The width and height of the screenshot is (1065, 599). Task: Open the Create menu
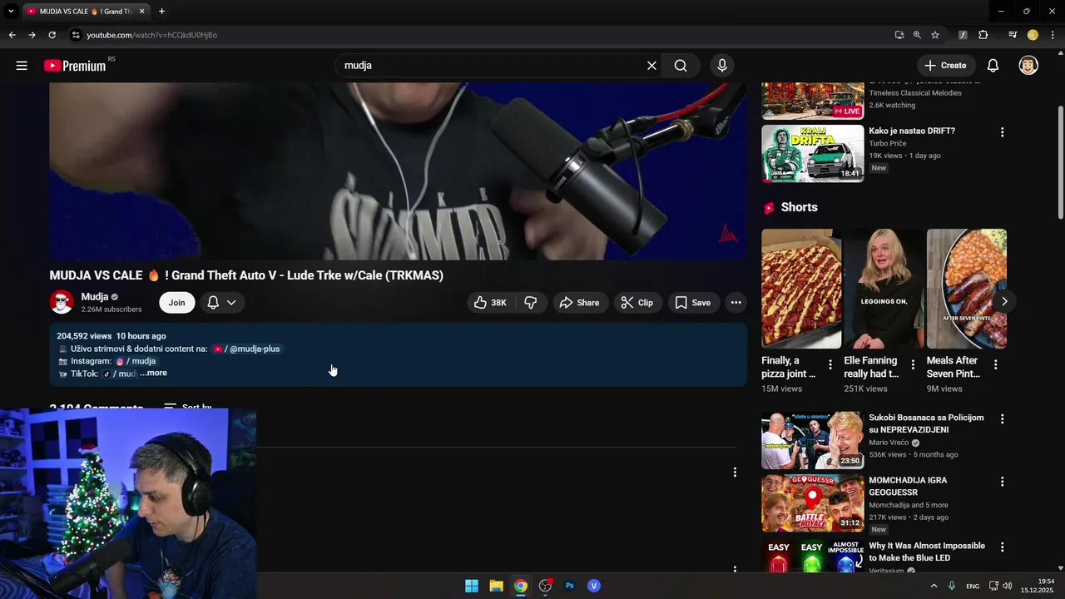tap(945, 66)
